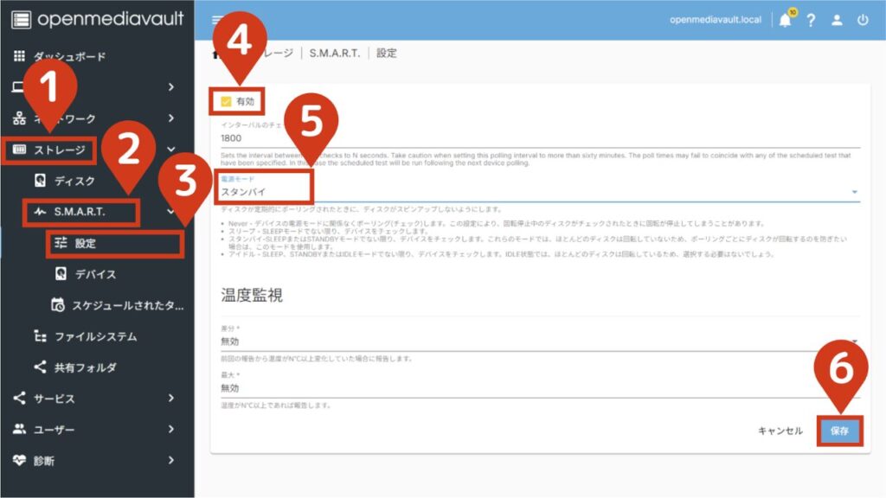This screenshot has width=886, height=498.
Task: Click the notification bell icon
Action: point(785,21)
